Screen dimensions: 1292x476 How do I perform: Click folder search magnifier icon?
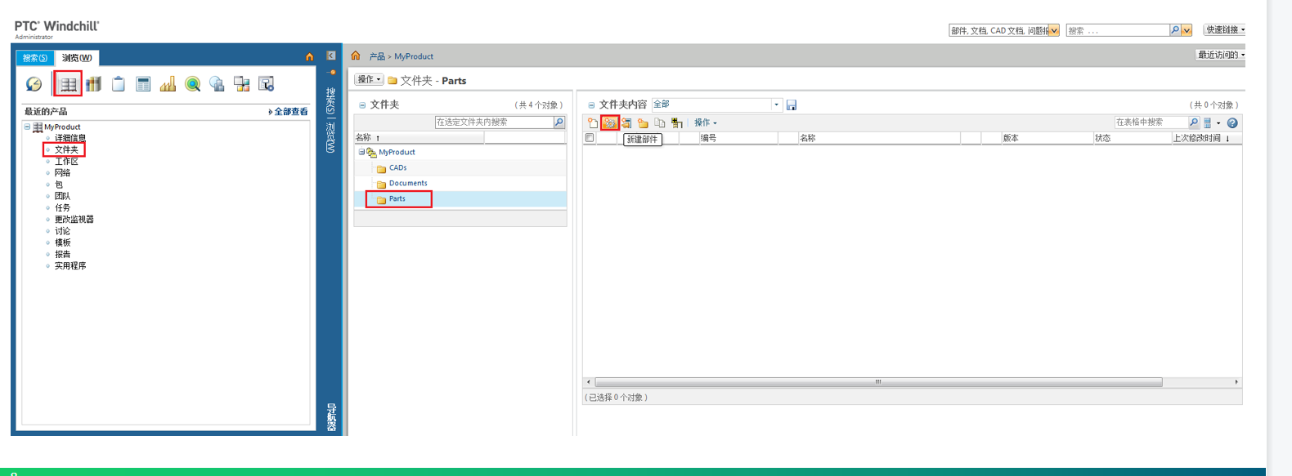click(559, 122)
